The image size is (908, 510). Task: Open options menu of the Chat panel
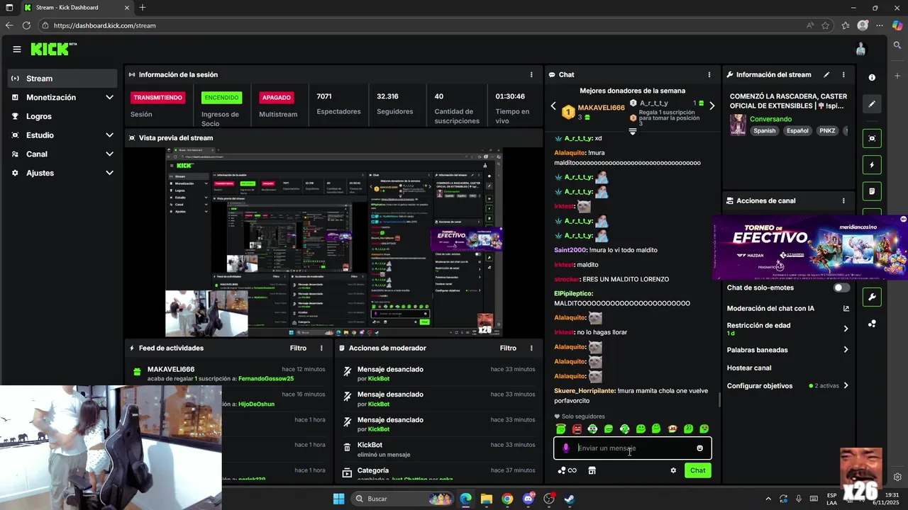pyautogui.click(x=709, y=74)
